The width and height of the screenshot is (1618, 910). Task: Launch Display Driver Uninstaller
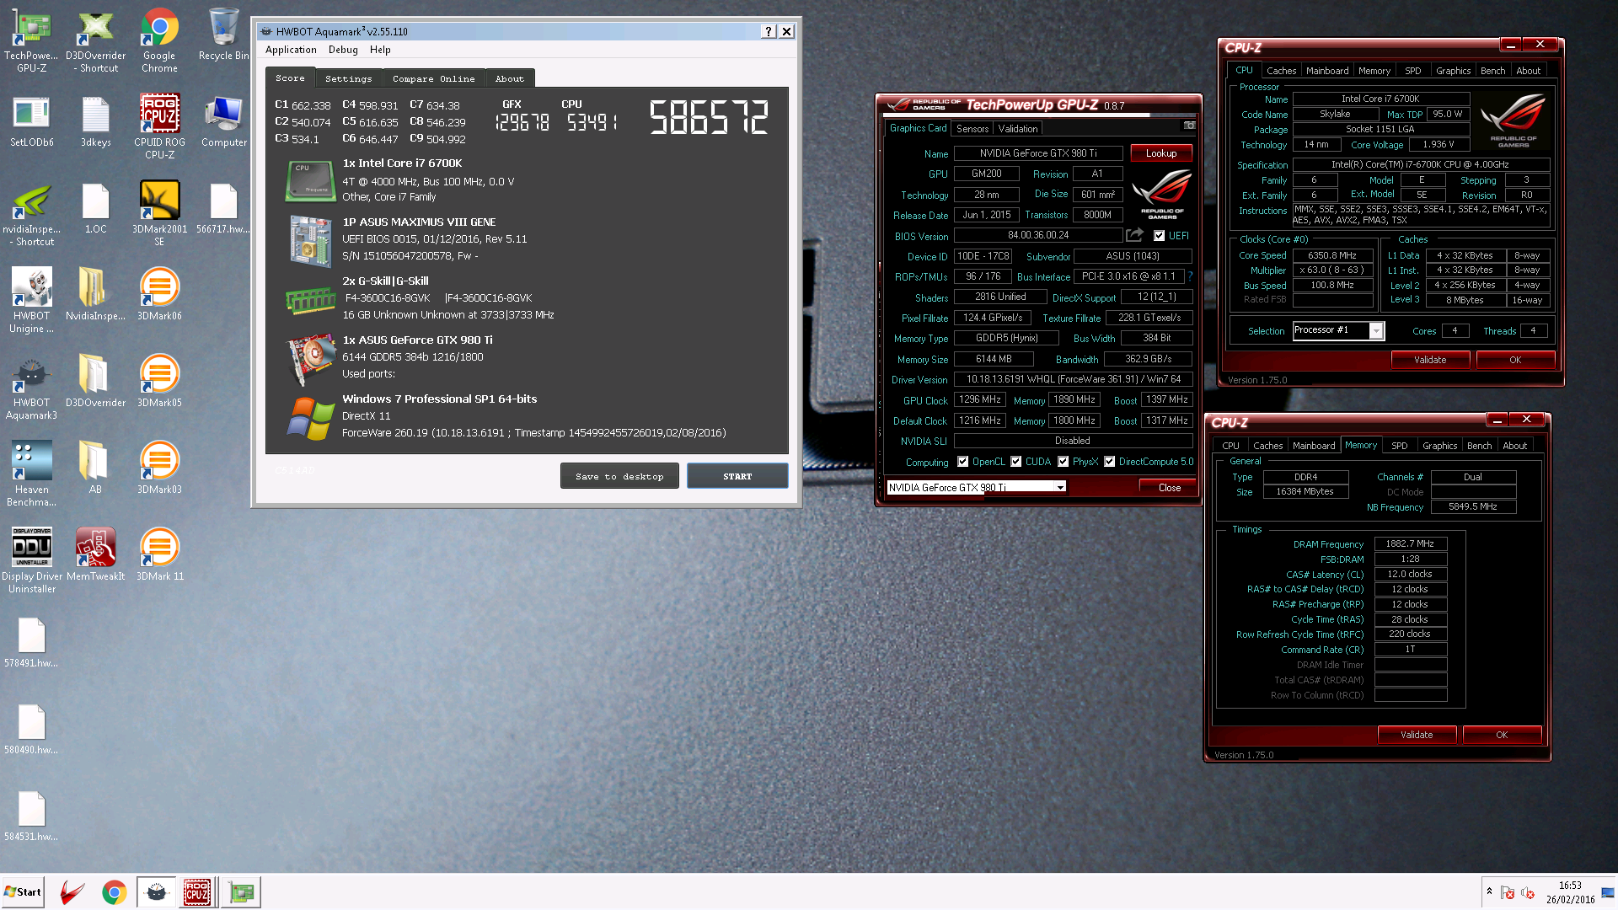pos(31,561)
